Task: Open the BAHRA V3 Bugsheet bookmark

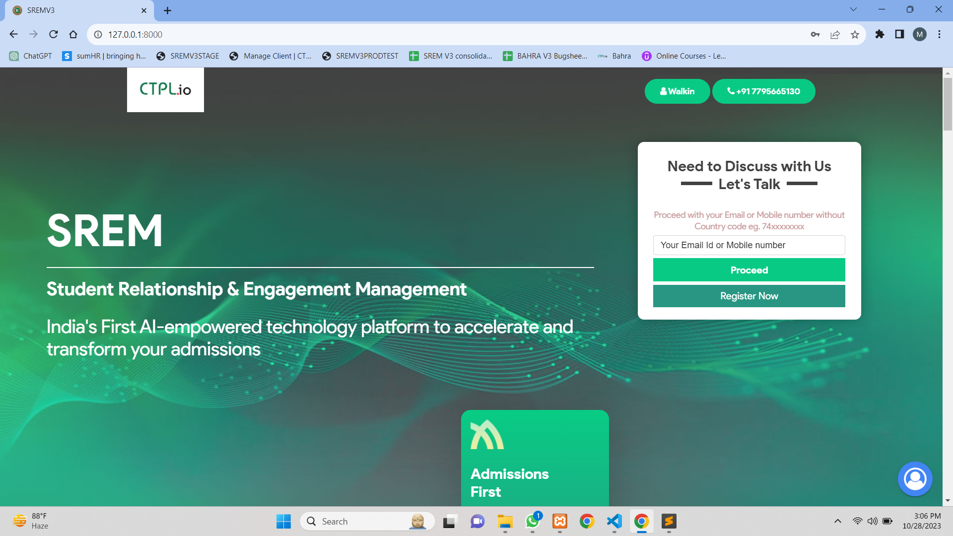Action: [x=545, y=56]
